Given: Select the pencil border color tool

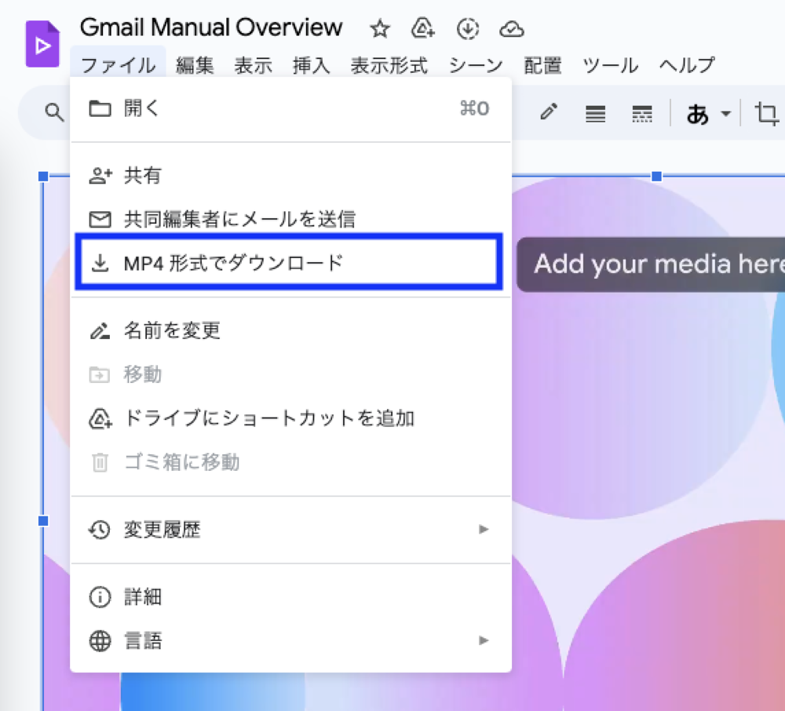Looking at the screenshot, I should 549,112.
